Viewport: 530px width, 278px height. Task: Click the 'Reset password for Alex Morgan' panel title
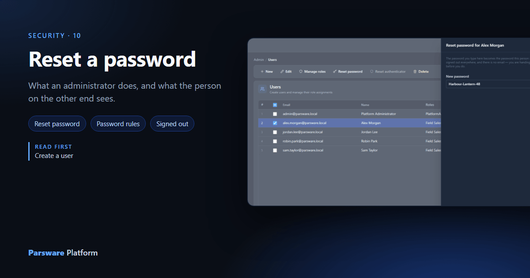(475, 45)
